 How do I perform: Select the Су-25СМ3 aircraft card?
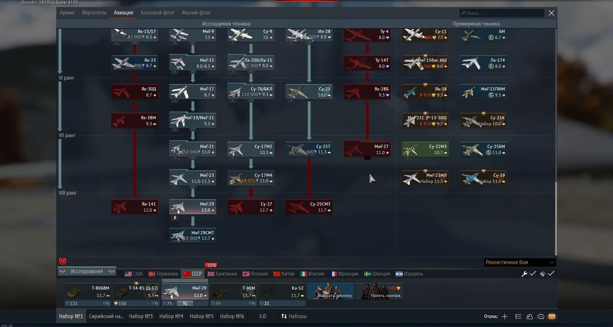(309, 207)
